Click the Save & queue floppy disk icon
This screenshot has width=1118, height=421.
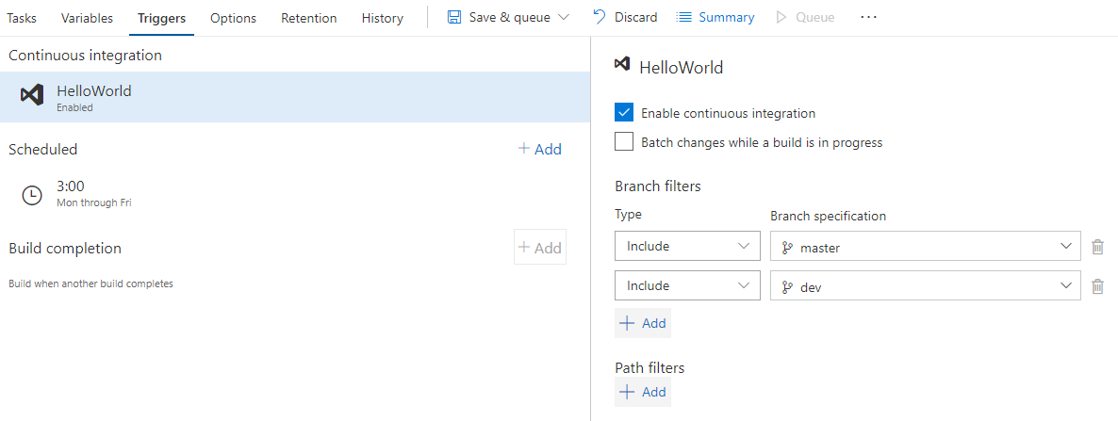pyautogui.click(x=454, y=18)
